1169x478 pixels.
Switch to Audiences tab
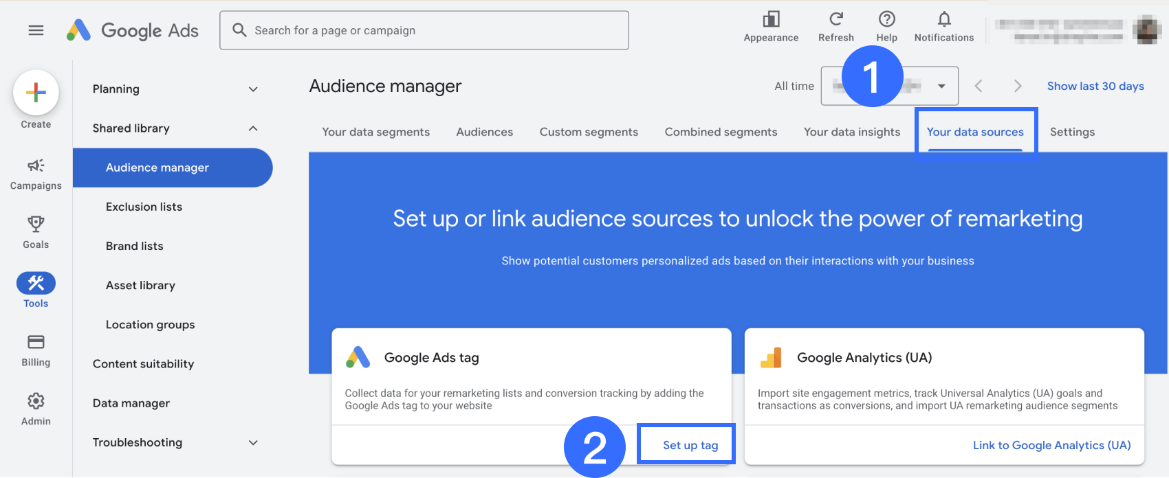pos(485,132)
